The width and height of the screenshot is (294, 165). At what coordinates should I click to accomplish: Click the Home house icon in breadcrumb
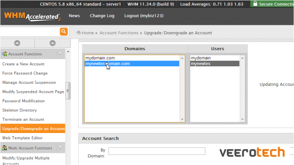pyautogui.click(x=79, y=32)
